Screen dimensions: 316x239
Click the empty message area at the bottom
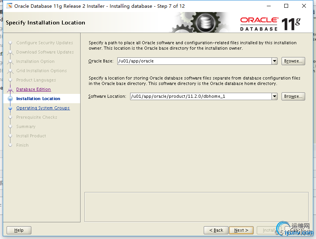coord(196,207)
